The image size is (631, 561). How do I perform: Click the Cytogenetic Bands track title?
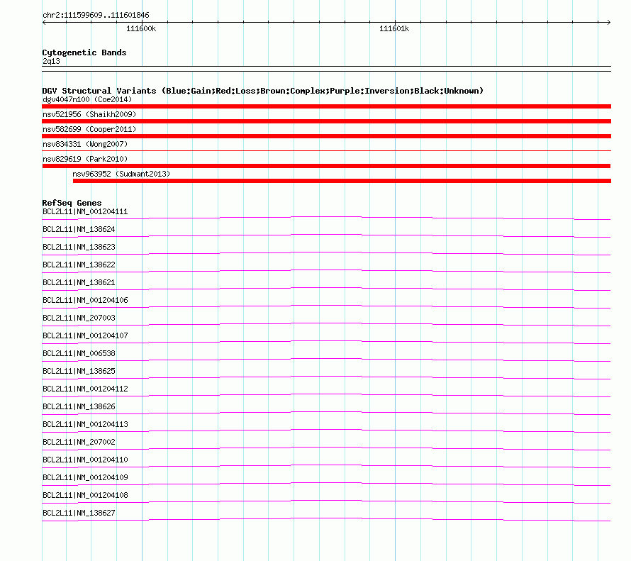[x=84, y=52]
